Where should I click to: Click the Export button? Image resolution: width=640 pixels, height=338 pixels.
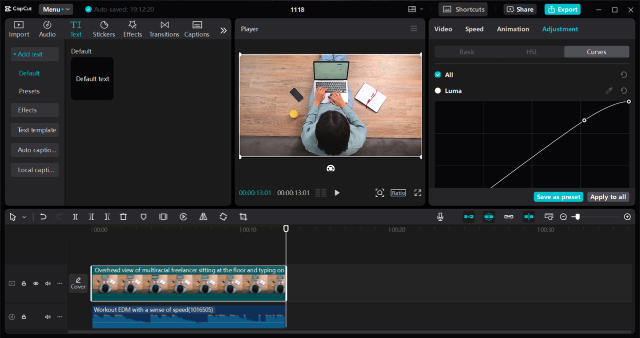pyautogui.click(x=563, y=9)
